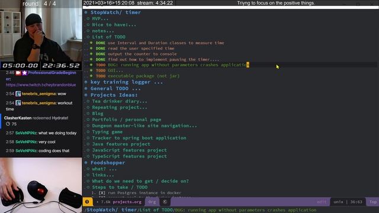This screenshot has height=213, width=379.
Task: Click the Top buffer position indicator
Action: pyautogui.click(x=373, y=202)
